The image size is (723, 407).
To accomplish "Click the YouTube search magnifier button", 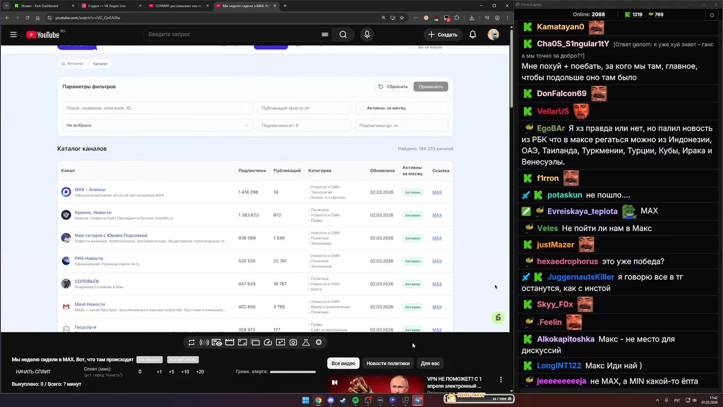I will [343, 34].
